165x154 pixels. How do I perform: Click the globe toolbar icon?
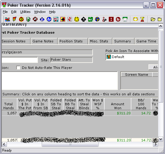[x=97, y=19]
